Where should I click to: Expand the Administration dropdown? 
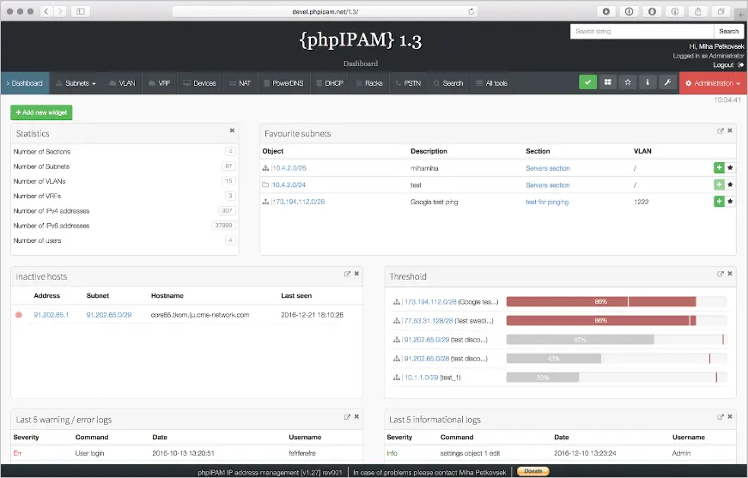(713, 83)
